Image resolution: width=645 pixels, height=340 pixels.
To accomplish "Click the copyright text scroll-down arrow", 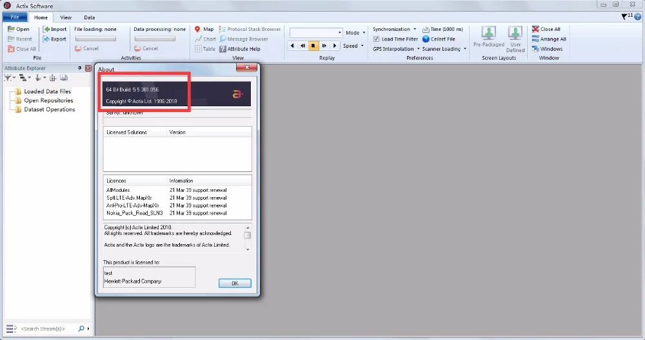I will (248, 249).
